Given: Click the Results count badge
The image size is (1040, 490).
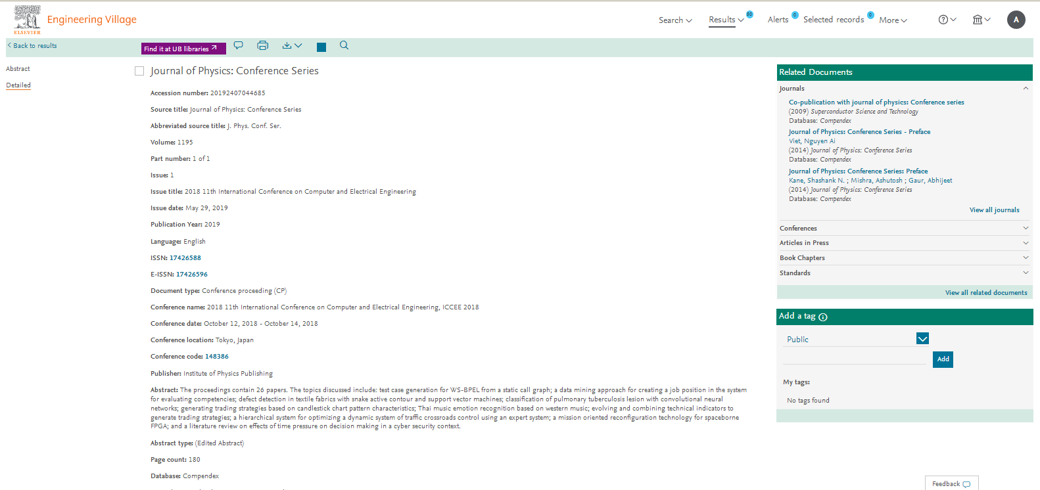Looking at the screenshot, I should coord(749,14).
